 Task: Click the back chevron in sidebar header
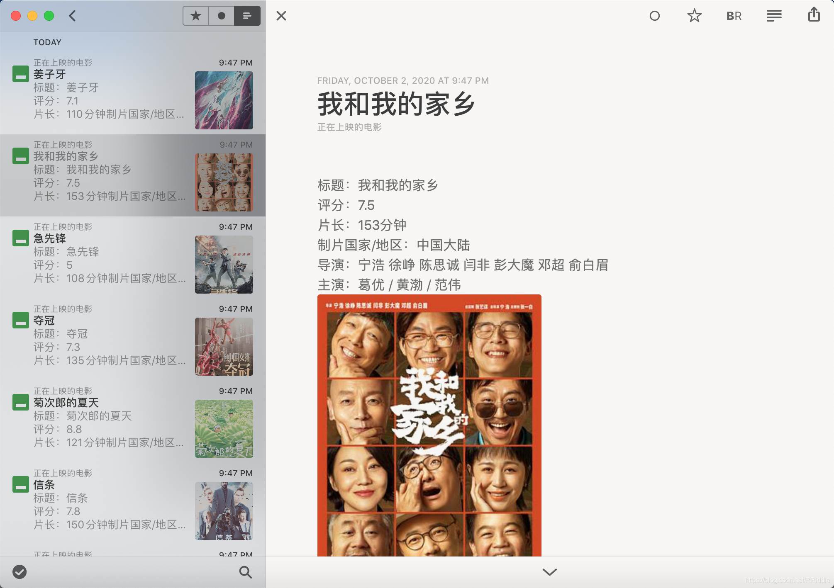(x=72, y=16)
